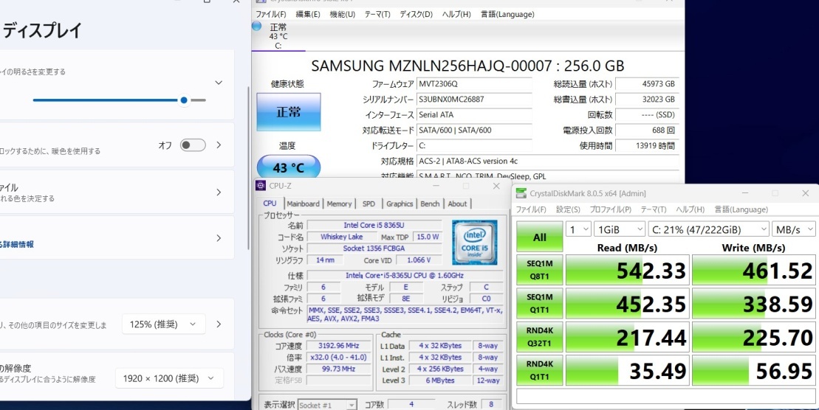Toggle the night light switch off/on

[193, 145]
